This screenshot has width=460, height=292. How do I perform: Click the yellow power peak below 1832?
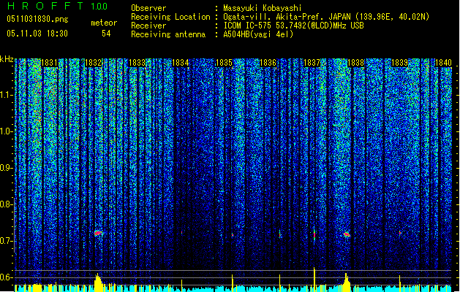click(98, 283)
